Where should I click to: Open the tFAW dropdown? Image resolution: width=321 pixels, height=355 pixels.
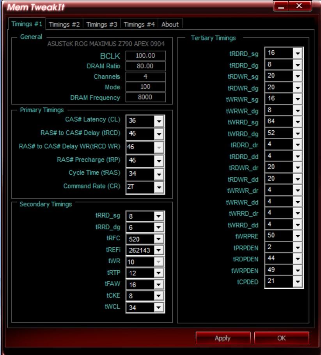[158, 284]
